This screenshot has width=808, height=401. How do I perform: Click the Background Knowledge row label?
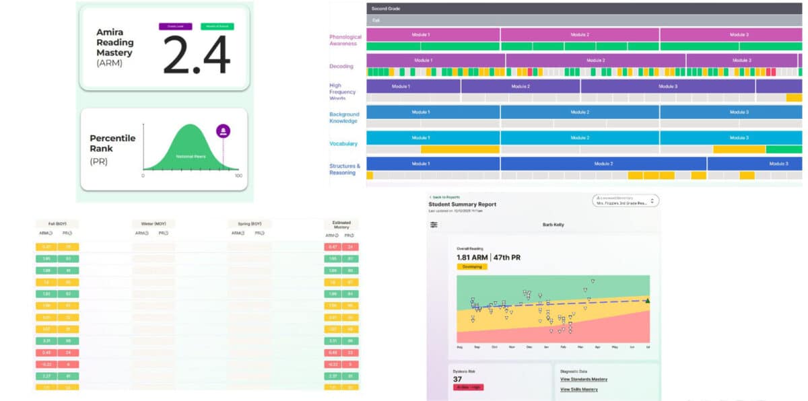pyautogui.click(x=344, y=118)
